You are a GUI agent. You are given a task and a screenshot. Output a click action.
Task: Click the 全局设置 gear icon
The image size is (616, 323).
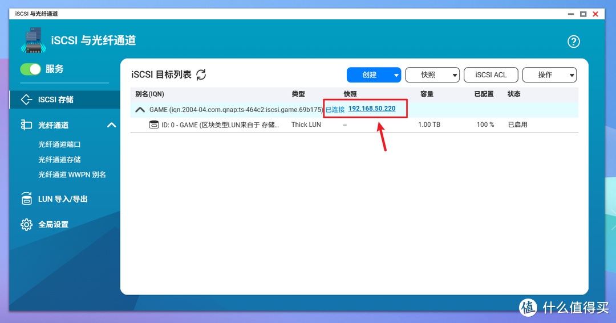click(x=26, y=225)
